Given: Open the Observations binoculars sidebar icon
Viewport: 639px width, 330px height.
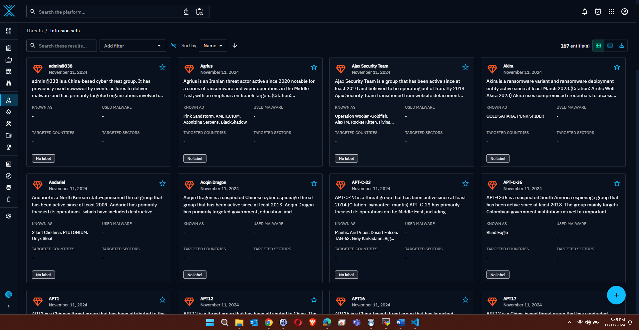Looking at the screenshot, I should pos(9,83).
